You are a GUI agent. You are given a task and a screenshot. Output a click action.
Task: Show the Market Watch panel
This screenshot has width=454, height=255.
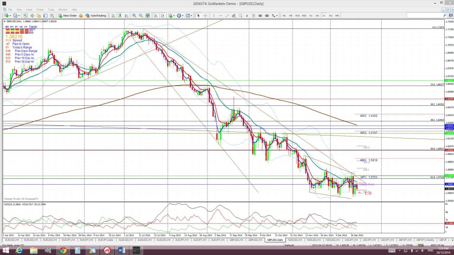25,15
